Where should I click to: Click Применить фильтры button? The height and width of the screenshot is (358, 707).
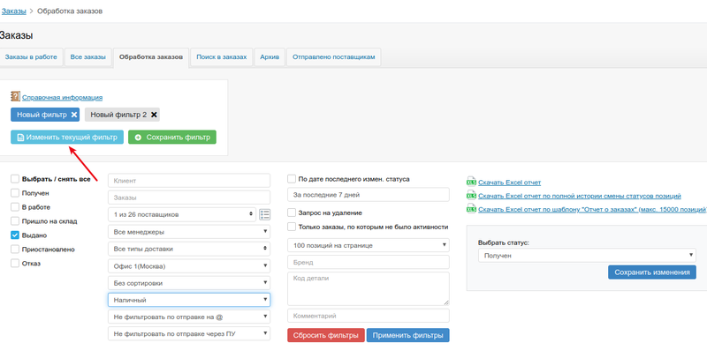[x=408, y=335]
